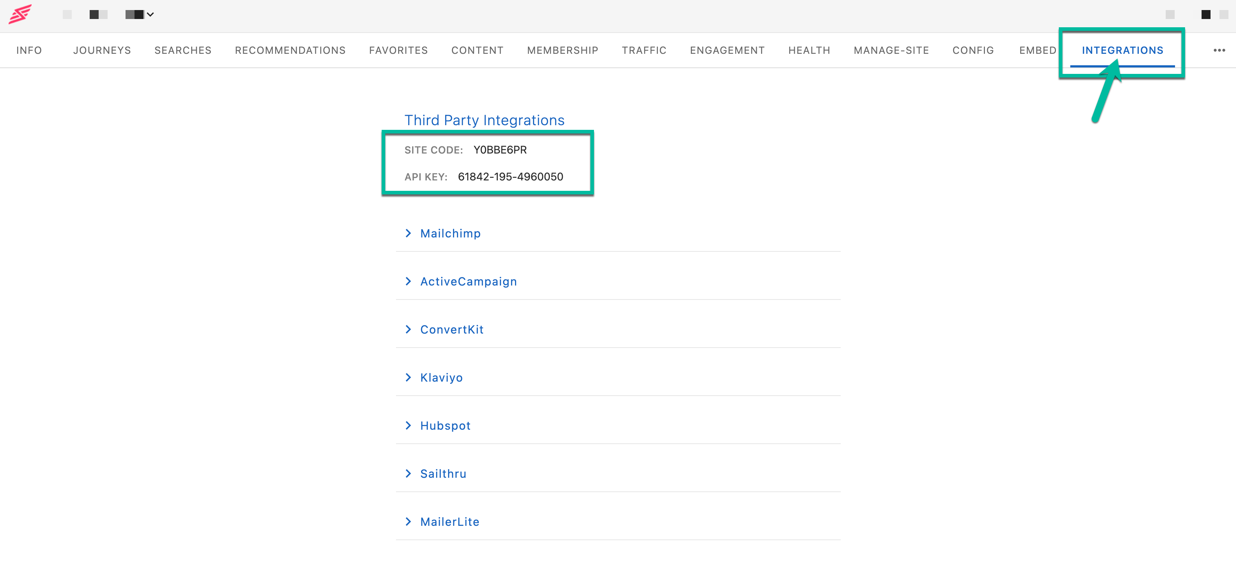Go to the SEARCHES tab
The width and height of the screenshot is (1236, 566).
[x=183, y=50]
